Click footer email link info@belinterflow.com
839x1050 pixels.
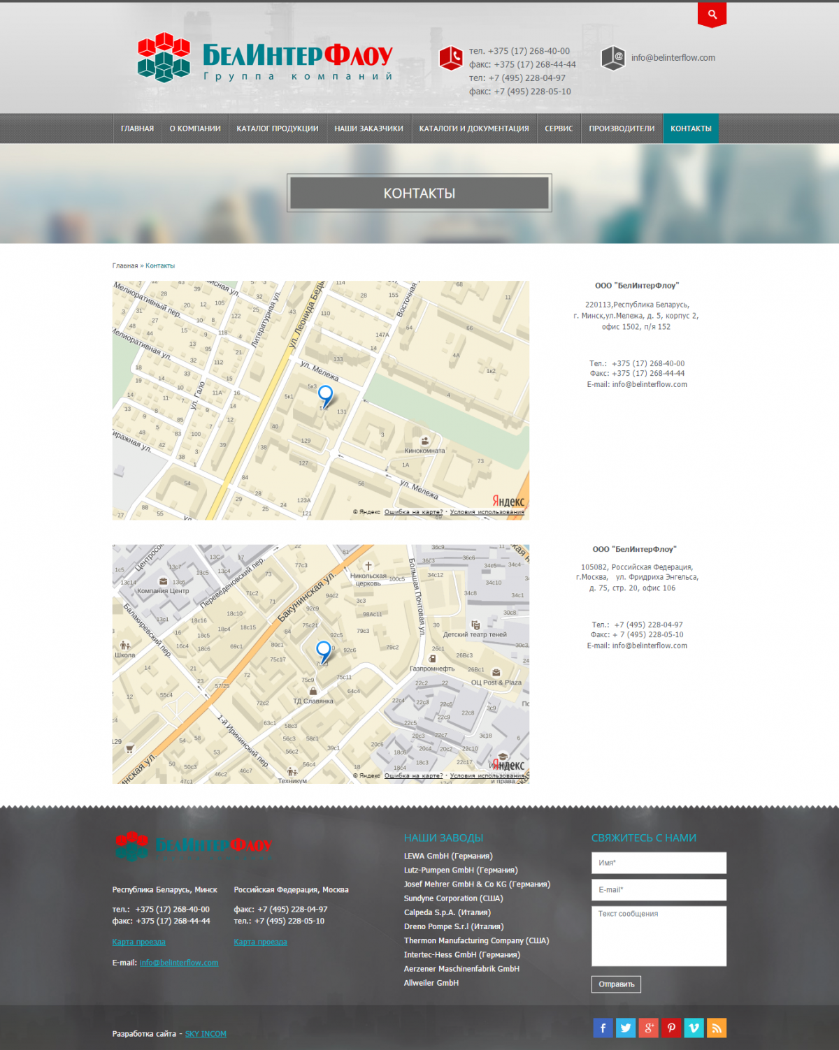pos(179,963)
